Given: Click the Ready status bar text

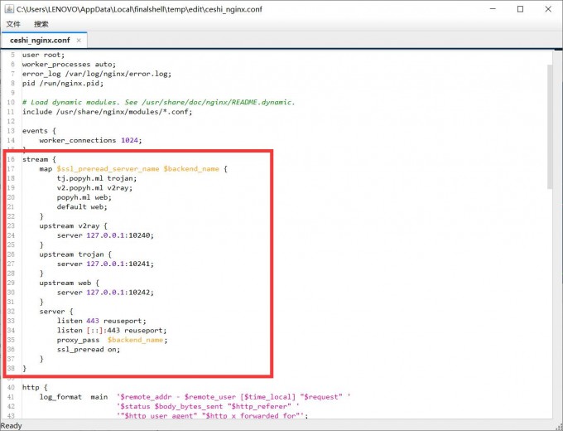Looking at the screenshot, I should click(x=11, y=425).
